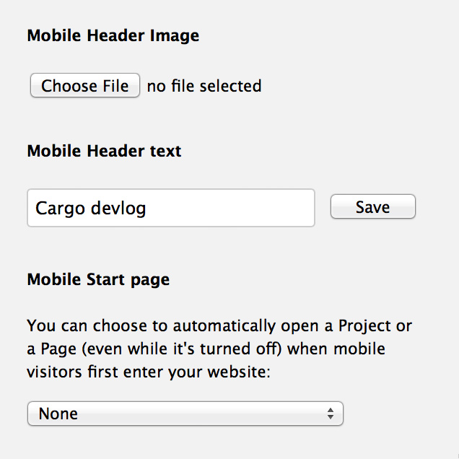
Task: Click empty space inside header text field
Action: pyautogui.click(x=231, y=208)
